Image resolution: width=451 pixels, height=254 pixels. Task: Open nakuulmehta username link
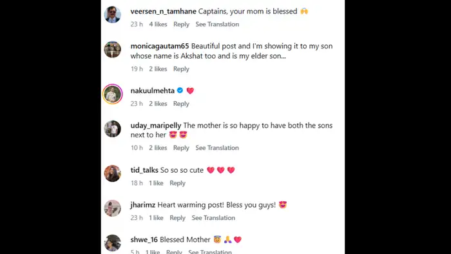coord(153,91)
